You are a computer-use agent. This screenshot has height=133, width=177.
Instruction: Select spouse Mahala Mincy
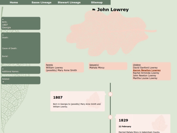coord(97,68)
